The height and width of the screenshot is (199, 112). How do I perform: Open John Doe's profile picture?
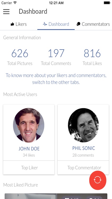pos(29,125)
